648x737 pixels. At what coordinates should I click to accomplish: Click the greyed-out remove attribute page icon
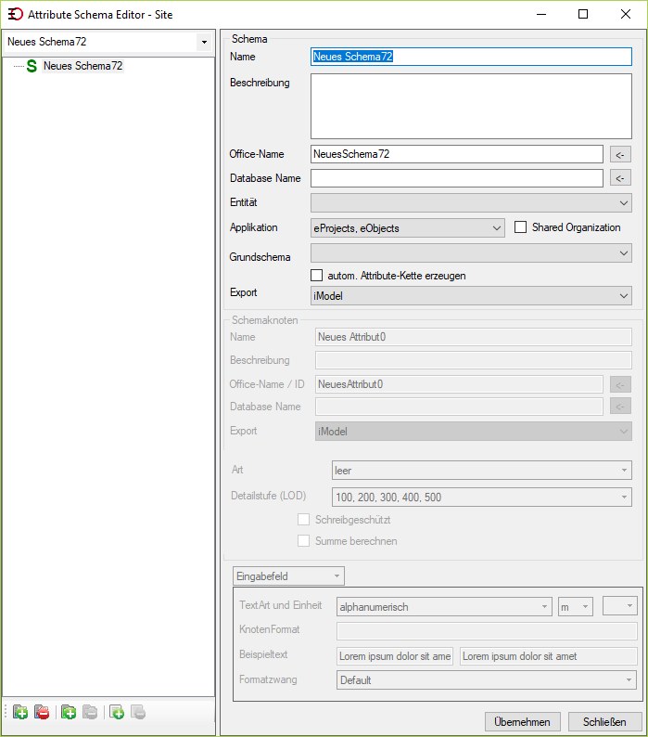[x=138, y=713]
